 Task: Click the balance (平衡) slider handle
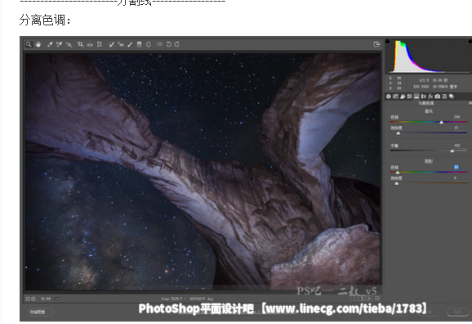(452, 151)
